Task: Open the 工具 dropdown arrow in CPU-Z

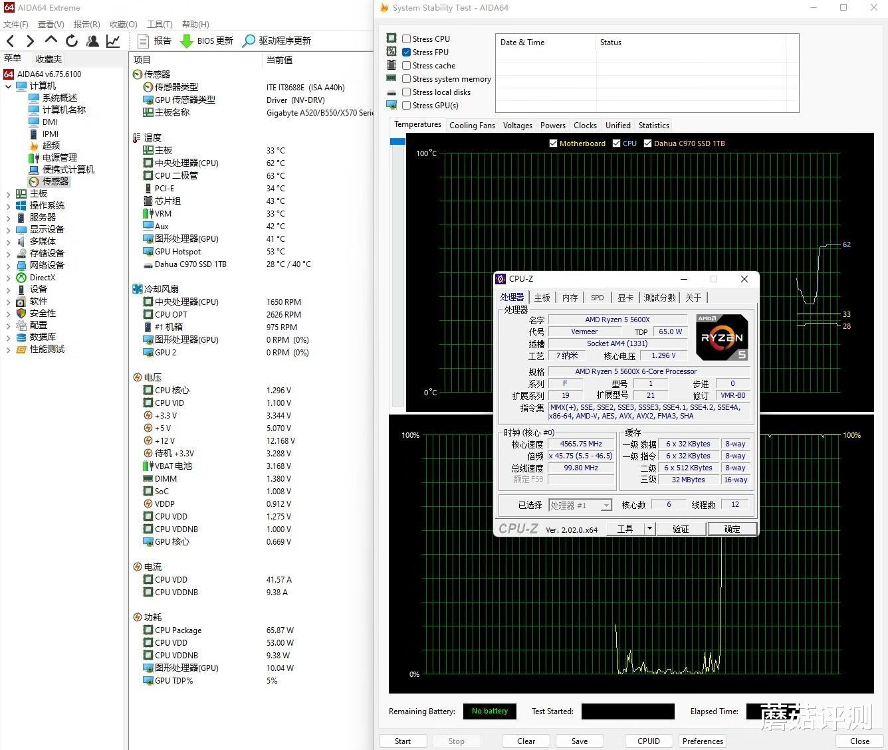Action: [649, 528]
